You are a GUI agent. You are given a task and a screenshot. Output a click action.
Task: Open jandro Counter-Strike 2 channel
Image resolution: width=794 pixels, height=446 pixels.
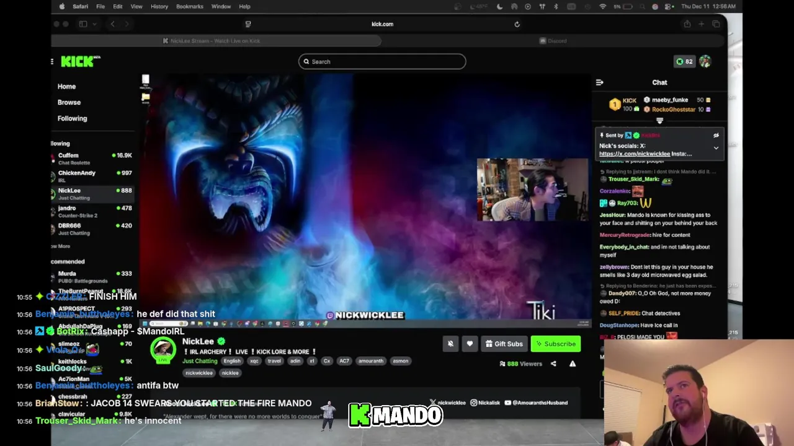[x=92, y=211]
